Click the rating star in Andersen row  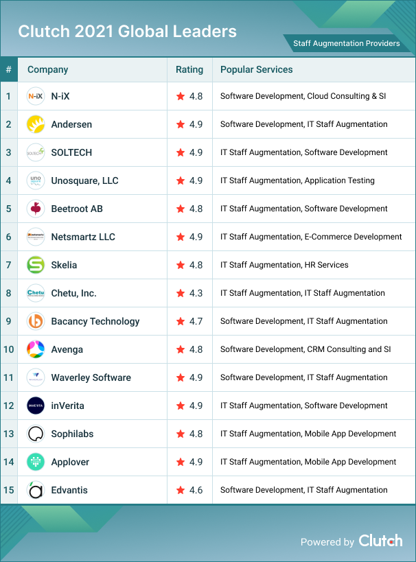tap(181, 124)
